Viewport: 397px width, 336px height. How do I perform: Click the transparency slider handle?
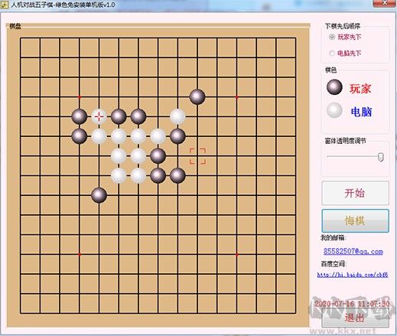[381, 157]
